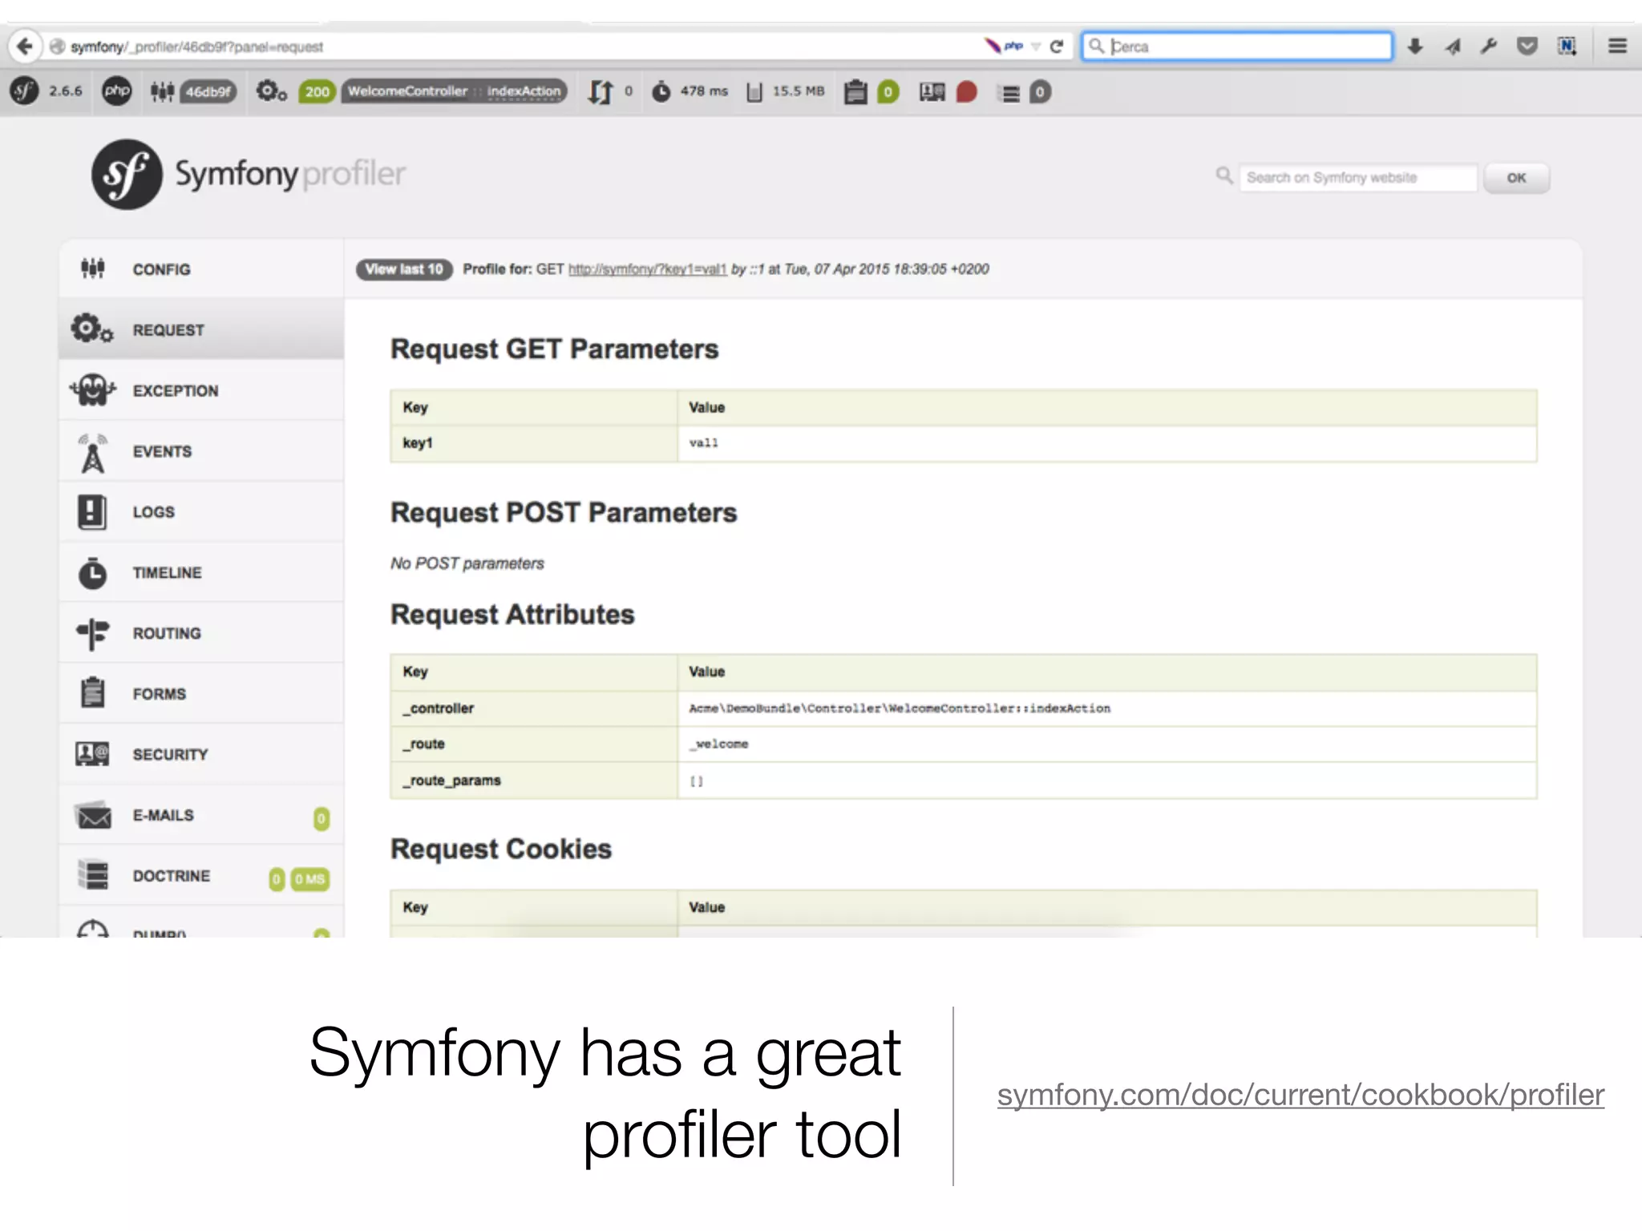This screenshot has width=1642, height=1231.
Task: Click the 15.5 MB memory toolbar item
Action: (x=786, y=91)
